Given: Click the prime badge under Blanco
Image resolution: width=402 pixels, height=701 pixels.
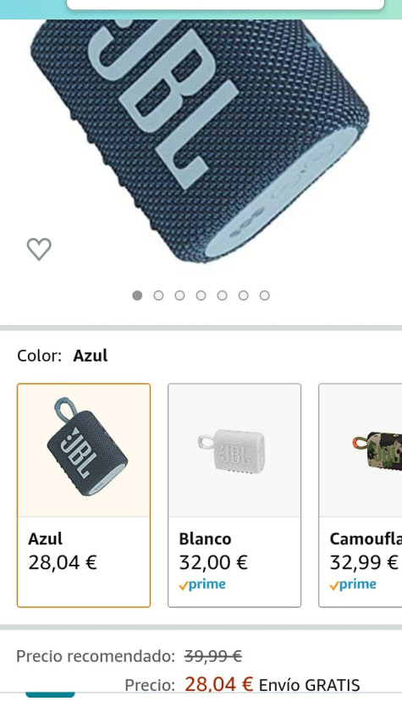Looking at the screenshot, I should click(202, 585).
